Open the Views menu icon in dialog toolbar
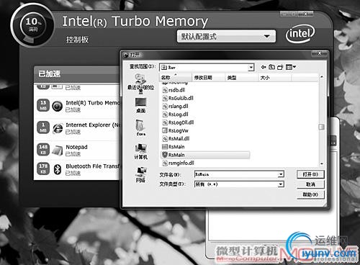Viewport: 360px width, 265px height. click(291, 67)
